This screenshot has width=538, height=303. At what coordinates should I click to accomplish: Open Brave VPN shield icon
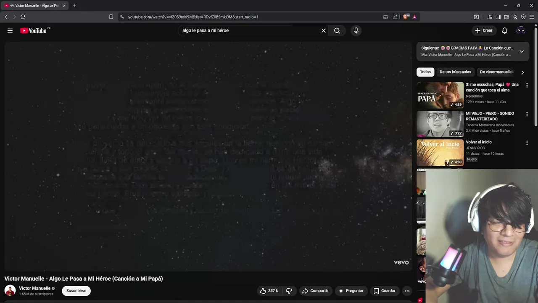coord(523,17)
